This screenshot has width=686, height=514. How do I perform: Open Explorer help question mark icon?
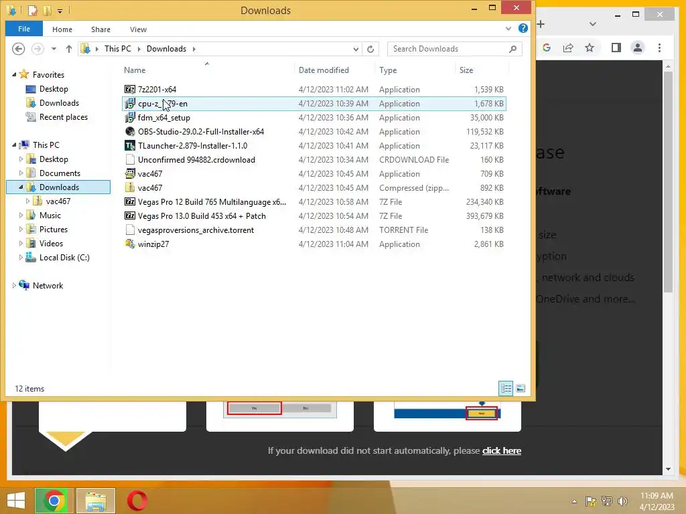tap(523, 28)
